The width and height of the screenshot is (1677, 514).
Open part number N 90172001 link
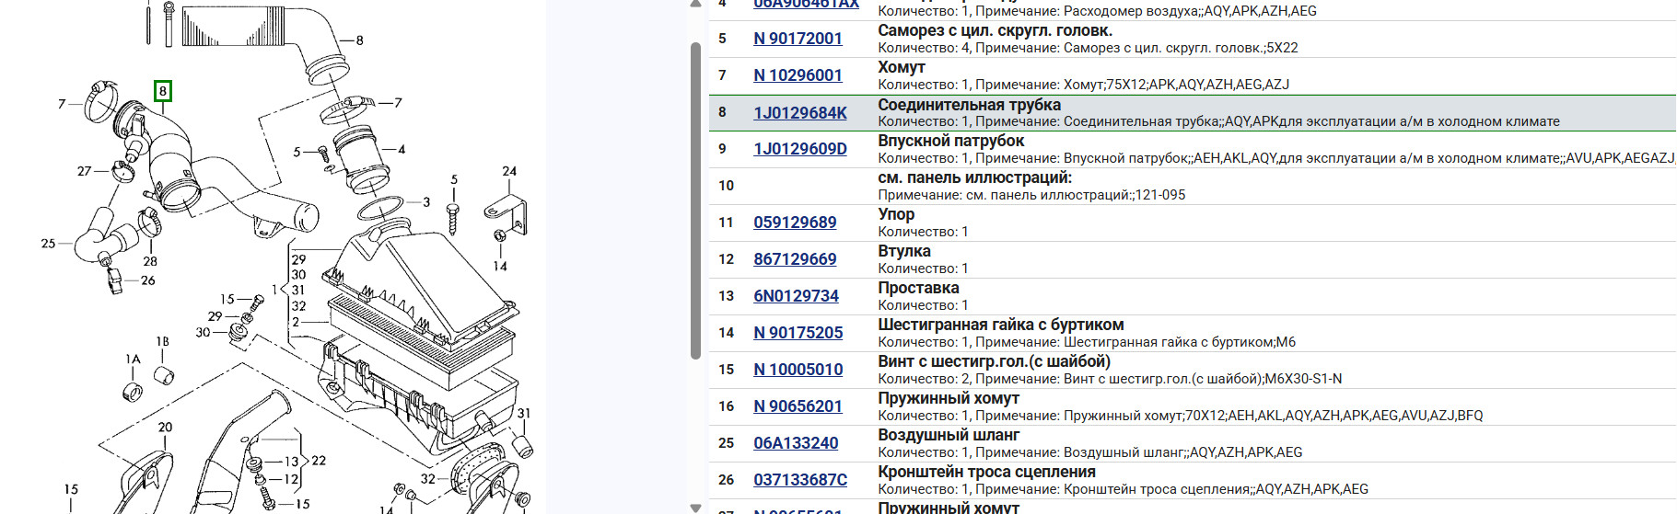coord(798,39)
